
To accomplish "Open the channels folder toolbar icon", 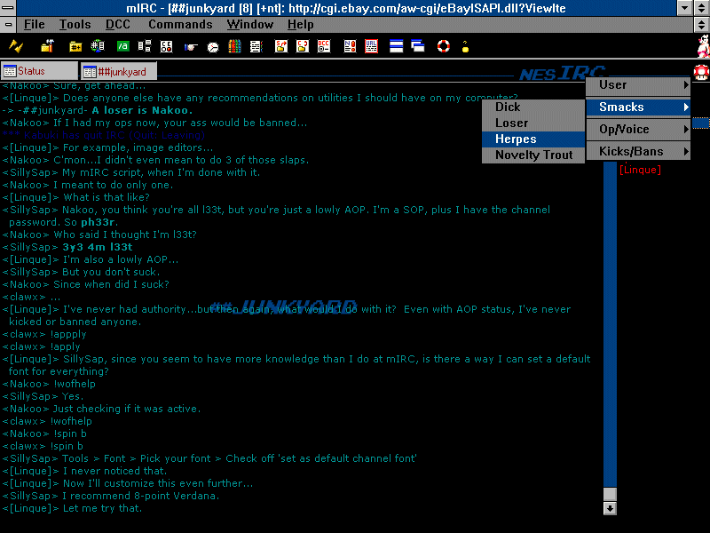I will pos(75,46).
